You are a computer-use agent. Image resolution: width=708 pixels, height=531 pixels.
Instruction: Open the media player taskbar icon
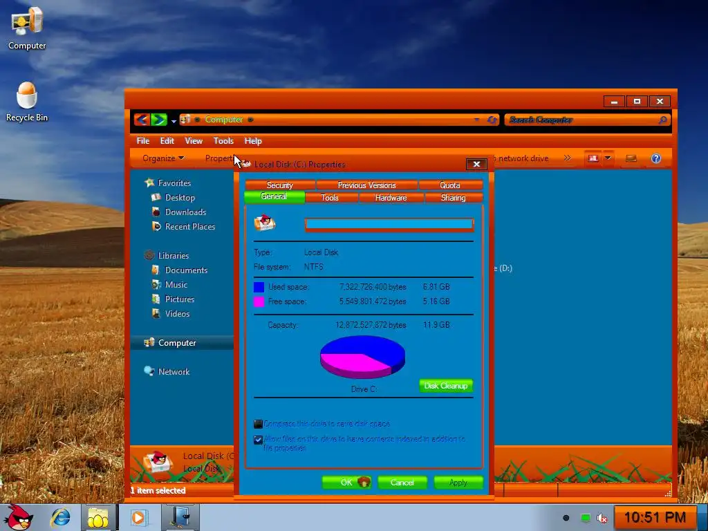(x=138, y=517)
